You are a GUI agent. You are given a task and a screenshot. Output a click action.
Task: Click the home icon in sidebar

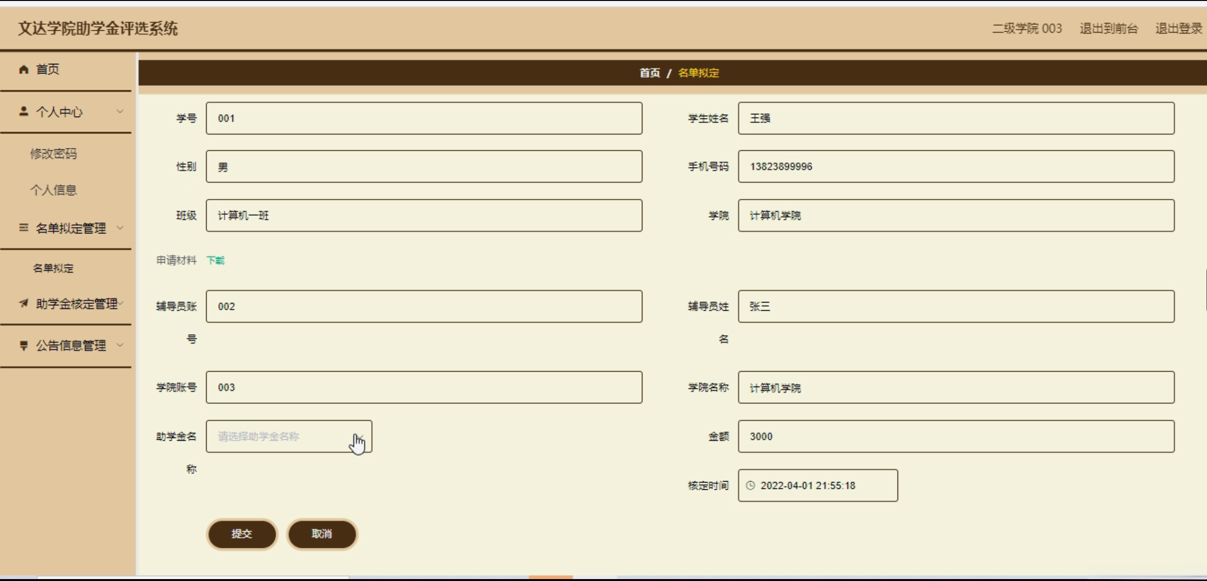24,70
